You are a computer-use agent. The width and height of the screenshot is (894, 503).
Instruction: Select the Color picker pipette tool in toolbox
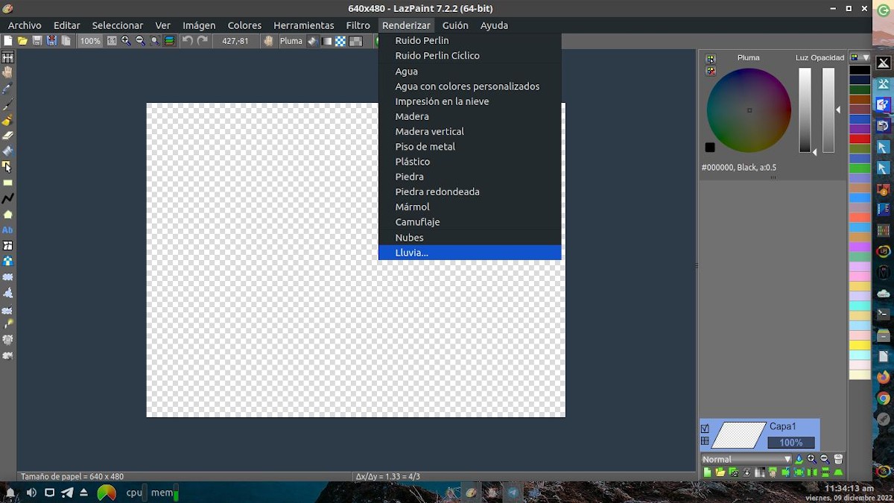(x=7, y=88)
